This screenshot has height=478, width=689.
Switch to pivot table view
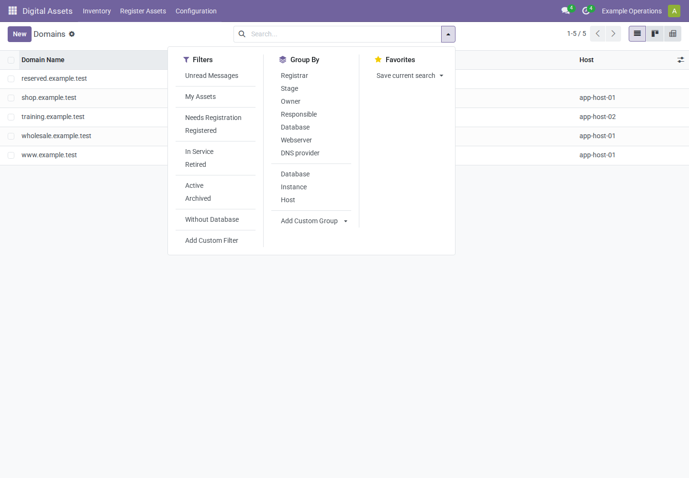click(x=673, y=33)
